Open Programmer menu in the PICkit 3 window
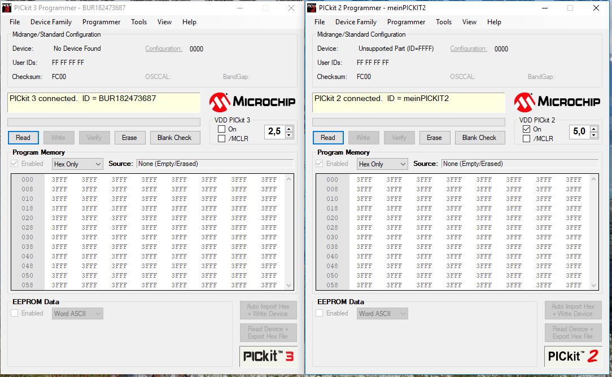The width and height of the screenshot is (612, 377). 102,22
